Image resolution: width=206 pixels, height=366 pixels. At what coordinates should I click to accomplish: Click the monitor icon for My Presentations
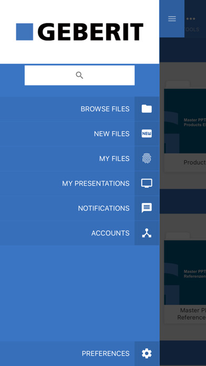(x=147, y=184)
